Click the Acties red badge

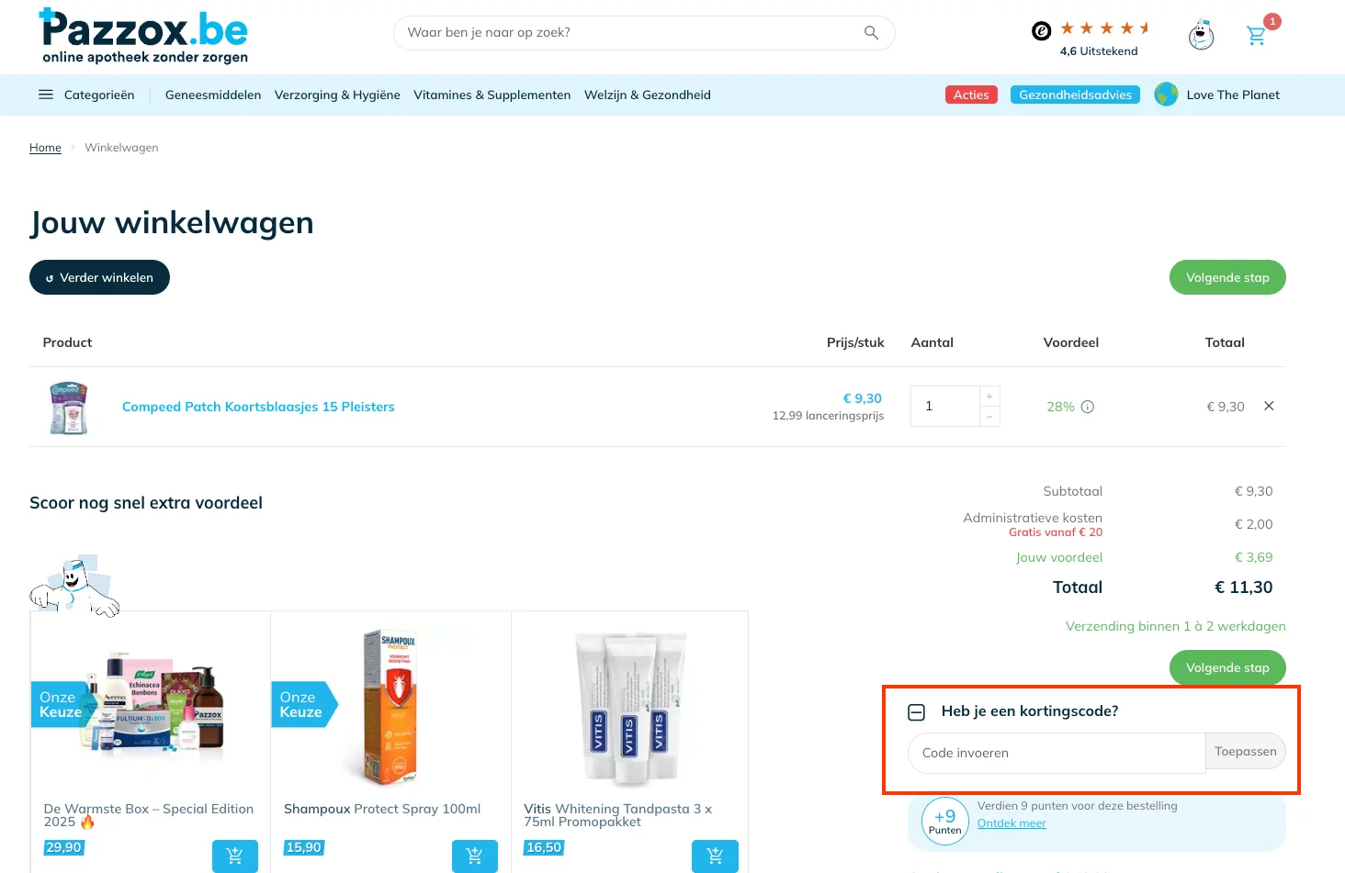click(971, 95)
